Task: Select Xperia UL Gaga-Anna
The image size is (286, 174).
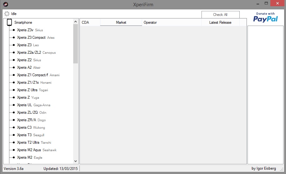Action: (33, 105)
